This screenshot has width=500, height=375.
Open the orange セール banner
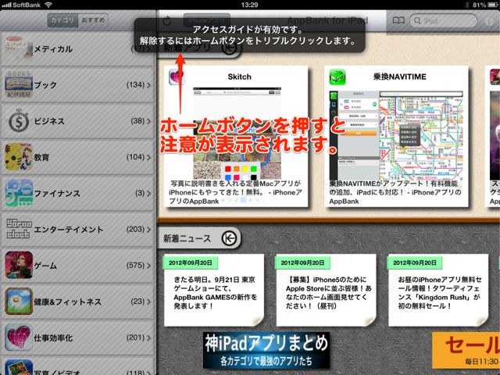pos(466,351)
